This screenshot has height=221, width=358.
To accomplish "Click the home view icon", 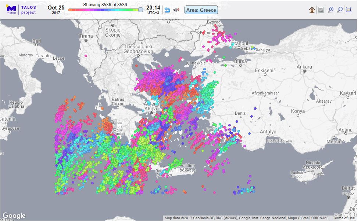I will (312, 10).
